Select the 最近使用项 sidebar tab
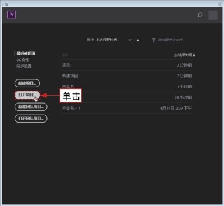Image resolution: width=224 pixels, height=206 pixels. tap(26, 54)
